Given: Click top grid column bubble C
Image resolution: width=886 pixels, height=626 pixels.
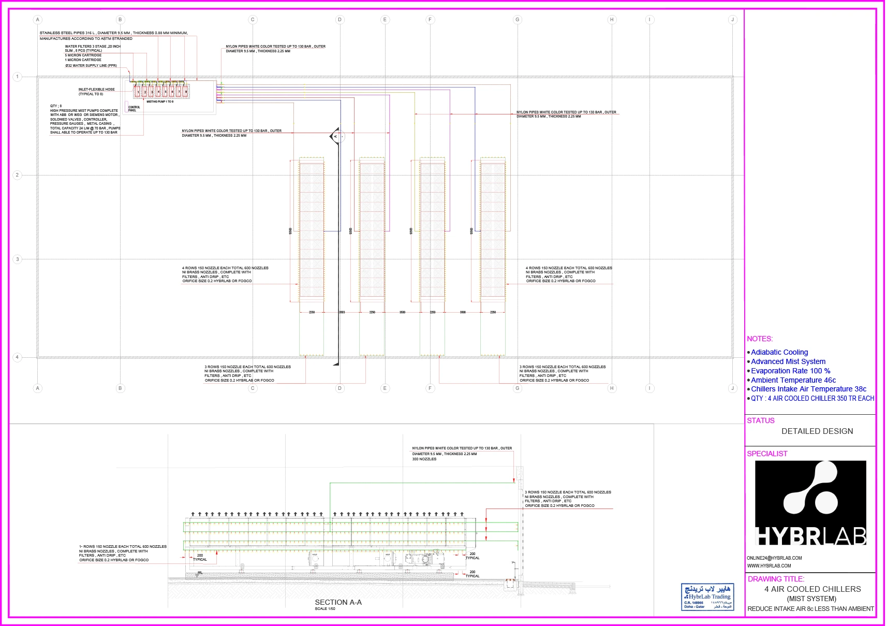Looking at the screenshot, I should 253,20.
